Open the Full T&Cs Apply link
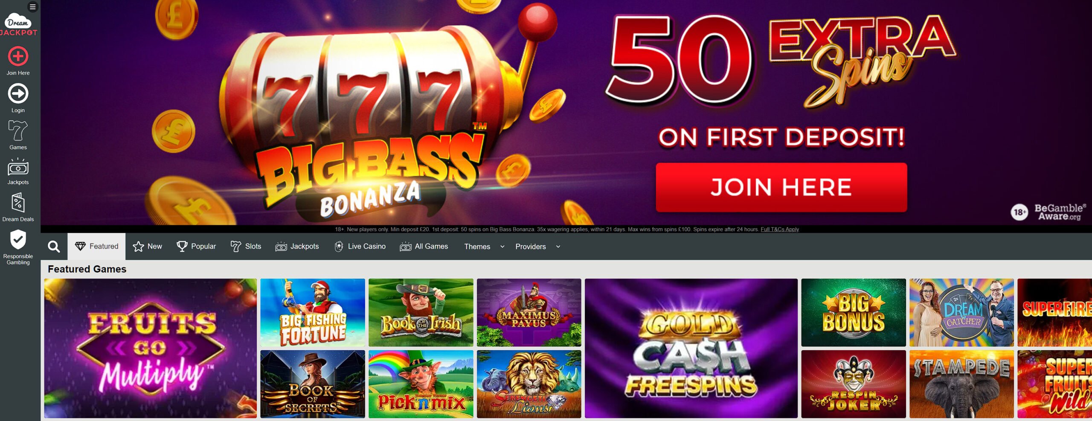Screen dimensions: 1092x421 780,229
